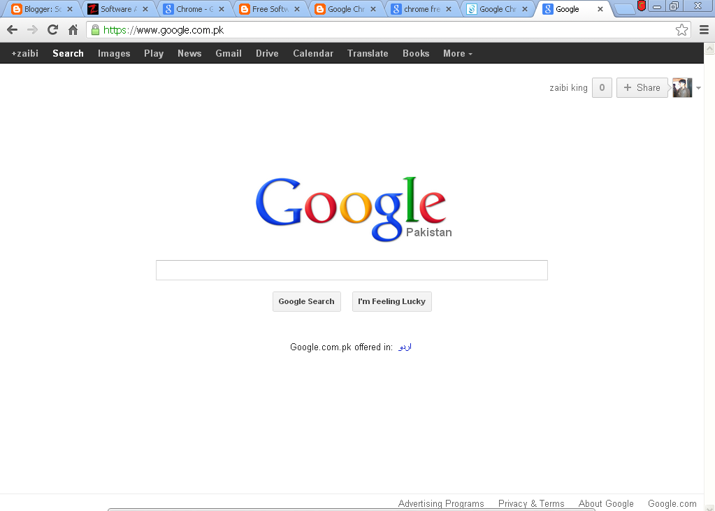Bookmark this page with the star
Screen dimensions: 715x511
tap(681, 30)
